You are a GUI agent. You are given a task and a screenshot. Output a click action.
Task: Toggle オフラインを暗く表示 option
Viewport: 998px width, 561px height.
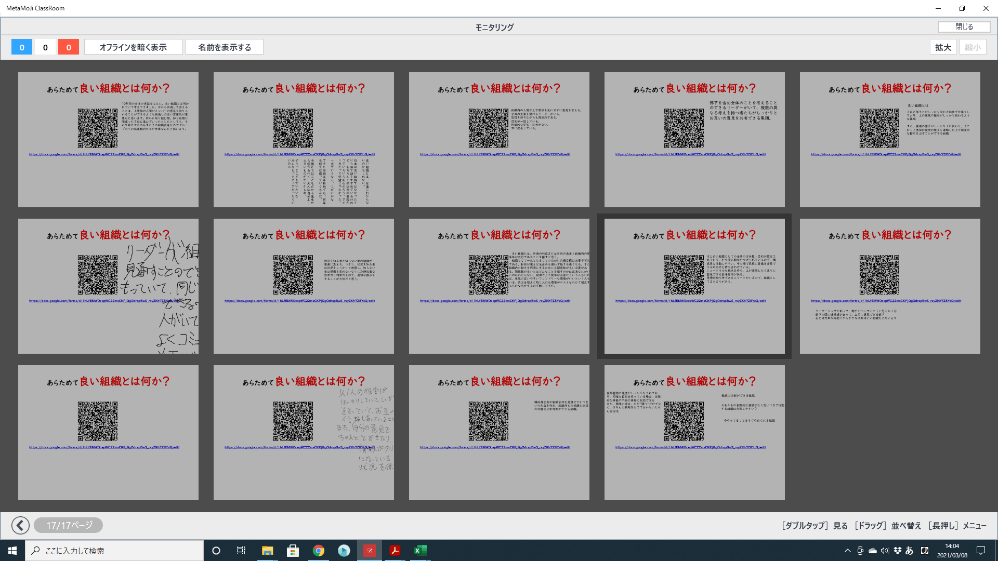pos(133,47)
